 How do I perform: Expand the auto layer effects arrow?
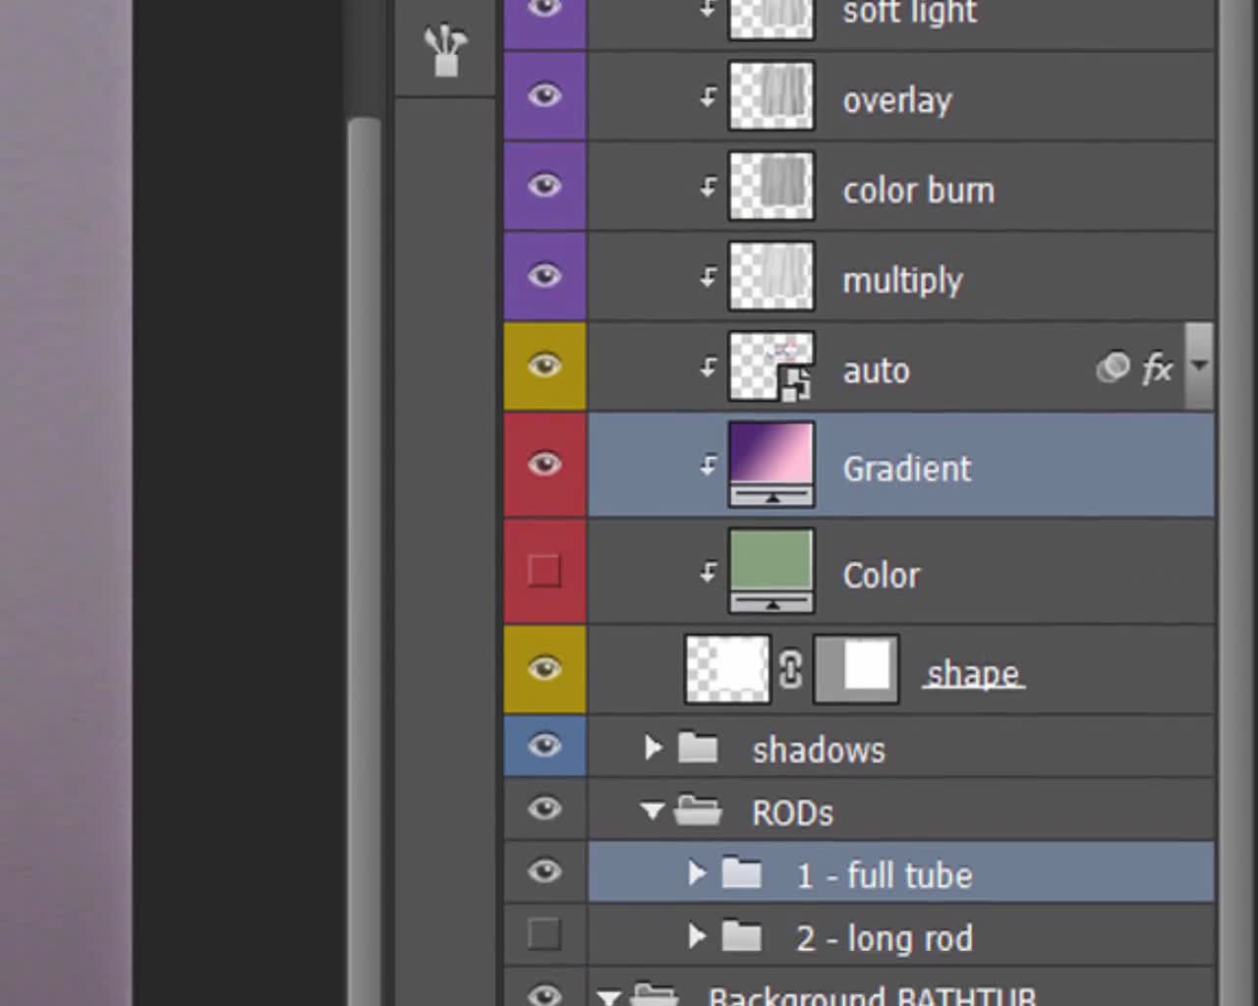tap(1199, 364)
